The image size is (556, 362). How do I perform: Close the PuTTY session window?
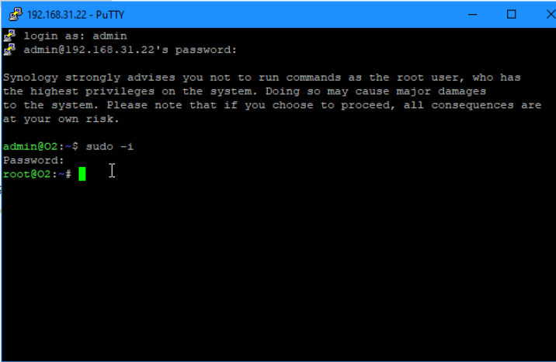pyautogui.click(x=550, y=15)
